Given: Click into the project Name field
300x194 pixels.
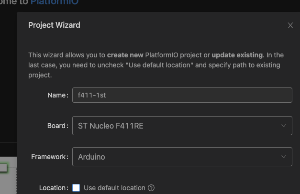Looking at the screenshot, I should 182,95.
